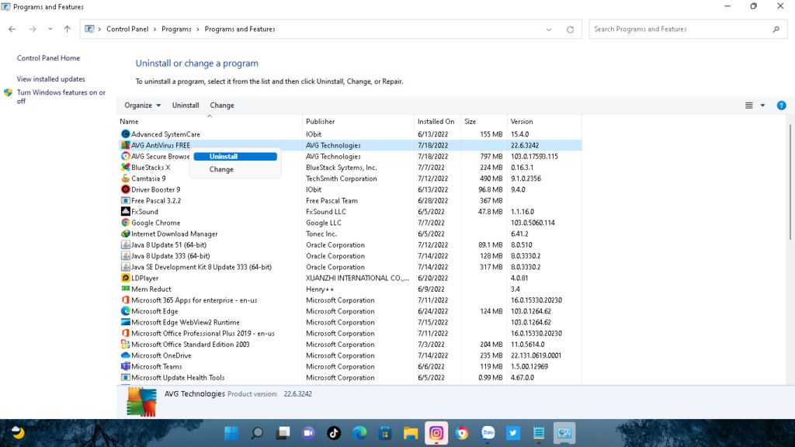Click the Microsoft Edge list icon
The width and height of the screenshot is (795, 447).
click(x=125, y=311)
